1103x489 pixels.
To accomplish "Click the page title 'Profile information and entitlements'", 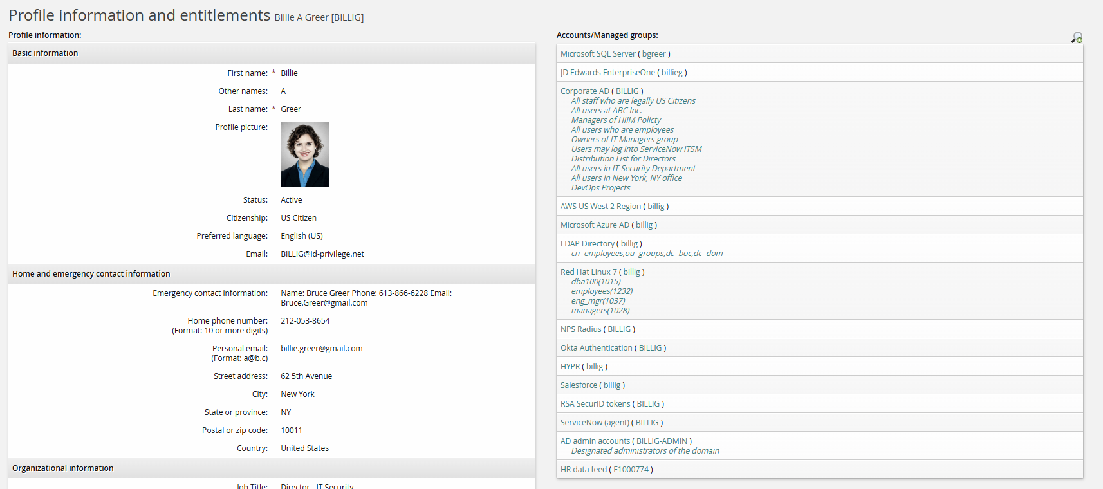I will 140,15.
